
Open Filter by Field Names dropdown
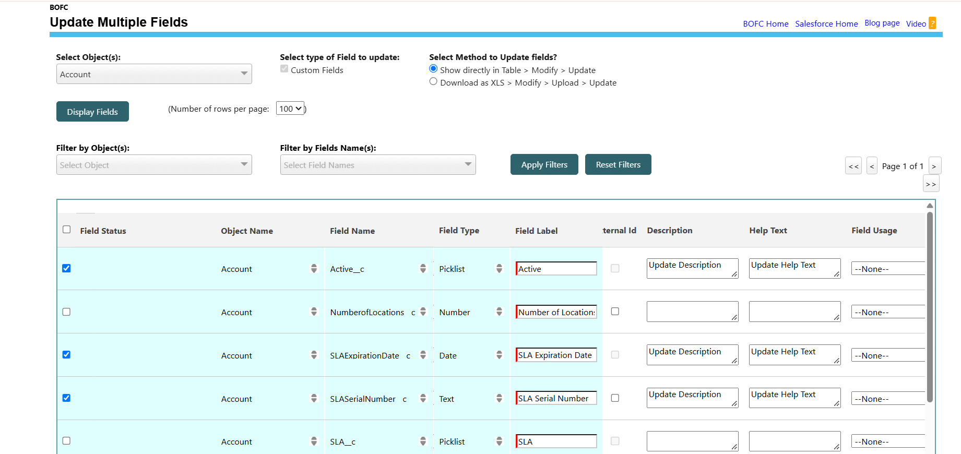(x=378, y=165)
